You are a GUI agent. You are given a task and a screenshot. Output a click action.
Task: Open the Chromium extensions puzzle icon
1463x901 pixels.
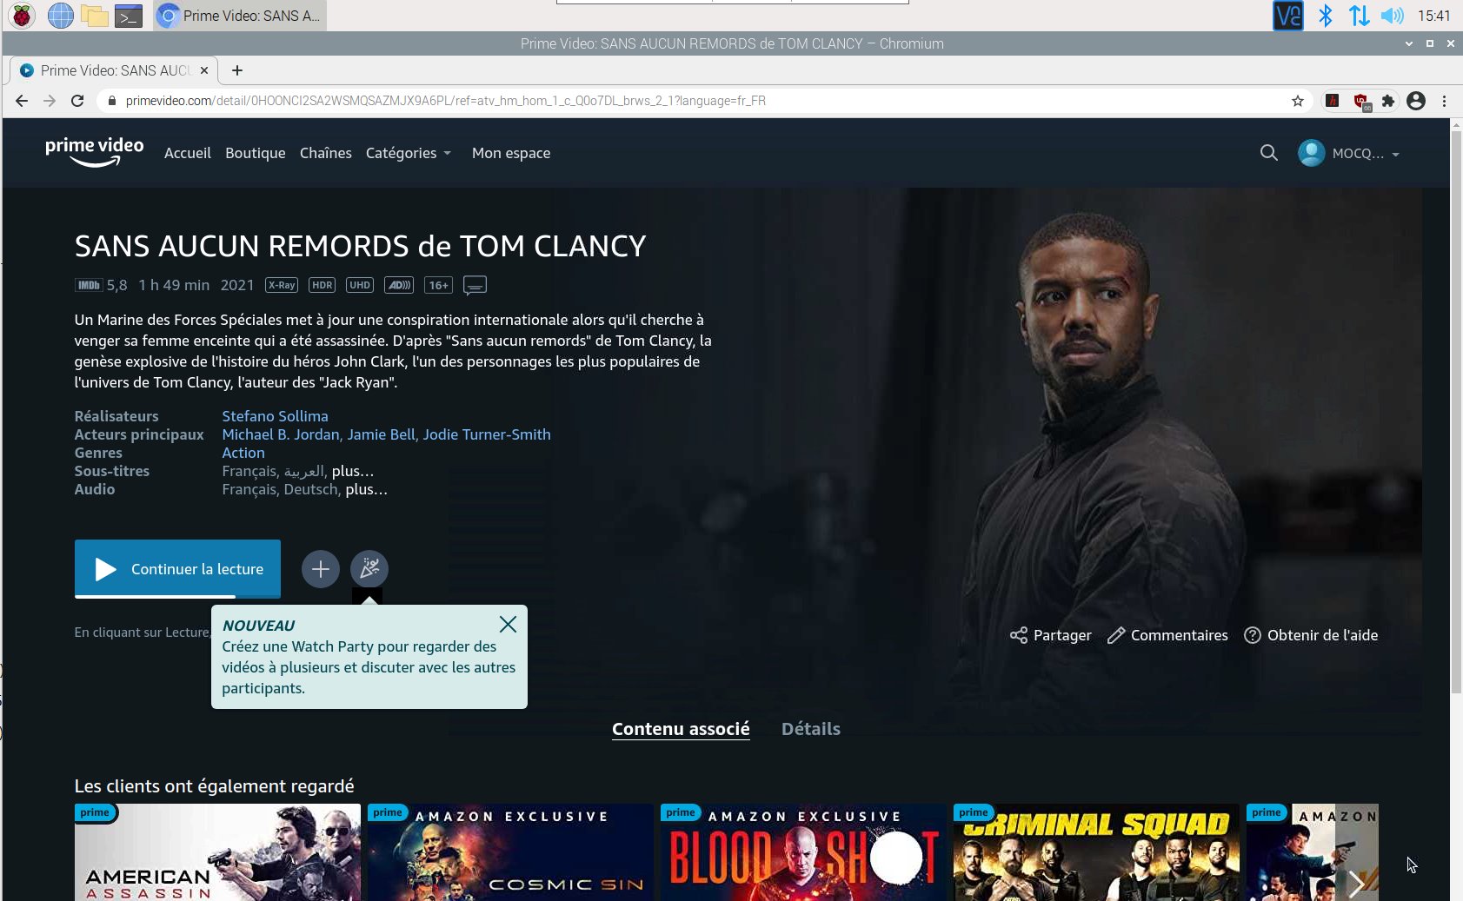coord(1388,101)
